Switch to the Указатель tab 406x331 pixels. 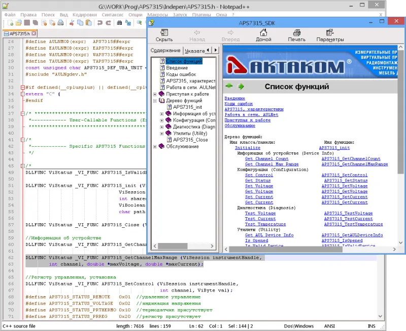(x=195, y=51)
